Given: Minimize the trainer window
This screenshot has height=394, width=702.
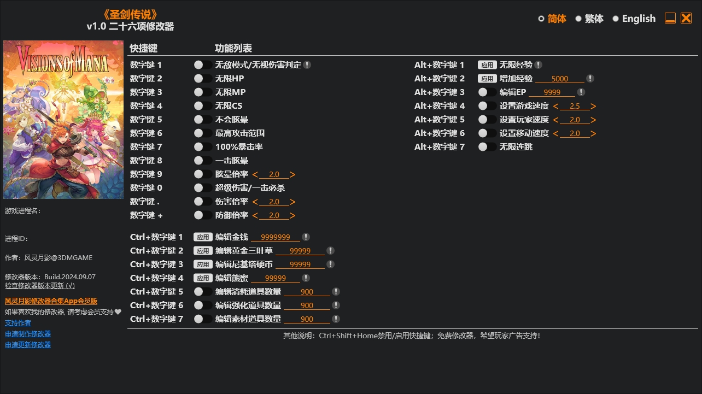Looking at the screenshot, I should pyautogui.click(x=670, y=19).
